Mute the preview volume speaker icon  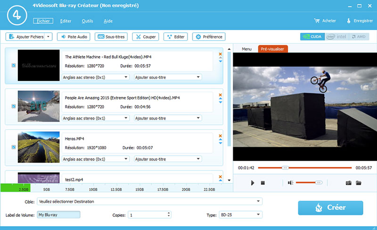pyautogui.click(x=290, y=183)
